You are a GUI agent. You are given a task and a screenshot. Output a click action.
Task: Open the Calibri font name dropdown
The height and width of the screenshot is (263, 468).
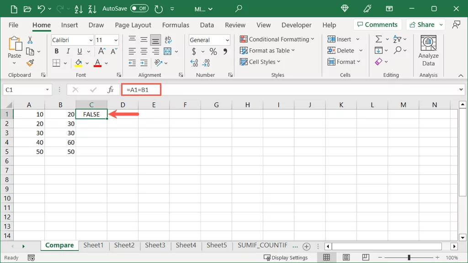tap(91, 40)
